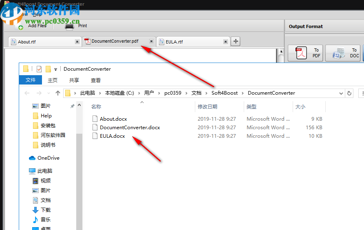364x230 pixels.
Task: Click the Explorer forward arrow
Action: [x=39, y=93]
